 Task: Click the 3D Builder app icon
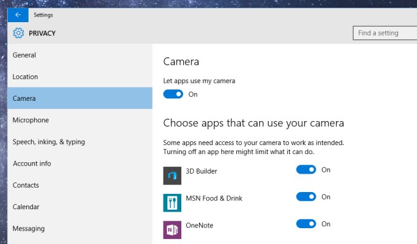coord(172,176)
